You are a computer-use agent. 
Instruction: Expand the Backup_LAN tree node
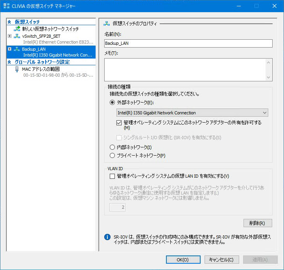pyautogui.click(x=10, y=49)
